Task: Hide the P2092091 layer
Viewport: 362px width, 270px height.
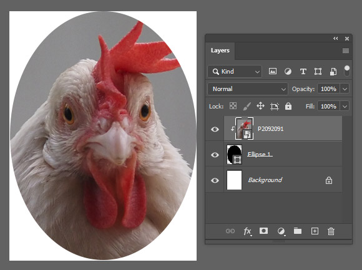Action: (215, 129)
